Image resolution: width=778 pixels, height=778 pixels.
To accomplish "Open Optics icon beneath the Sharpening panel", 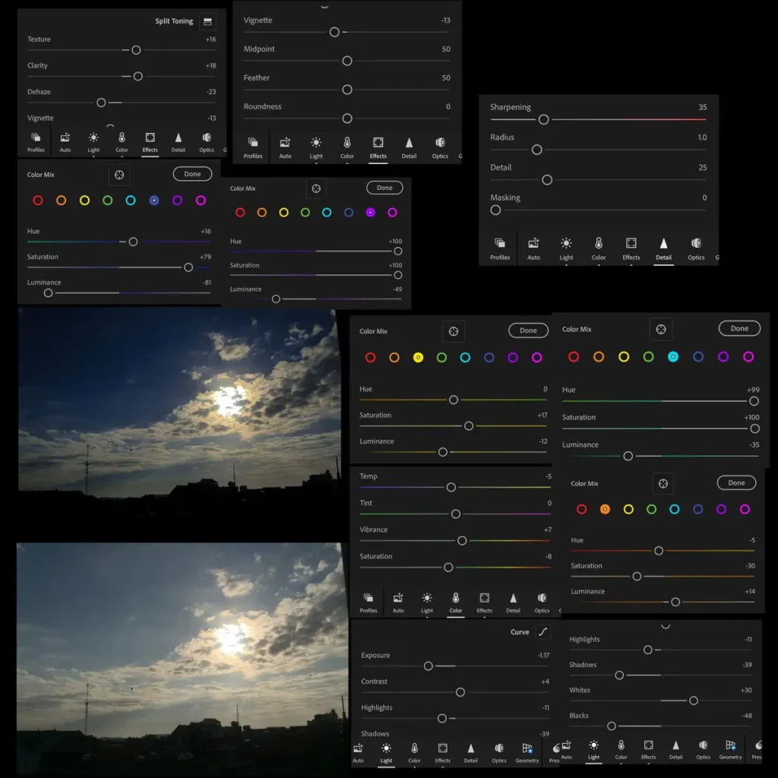I will click(x=696, y=247).
